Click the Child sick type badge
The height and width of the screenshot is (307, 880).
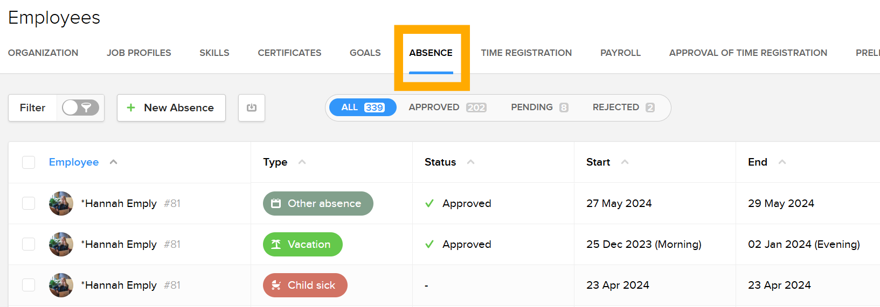(305, 285)
